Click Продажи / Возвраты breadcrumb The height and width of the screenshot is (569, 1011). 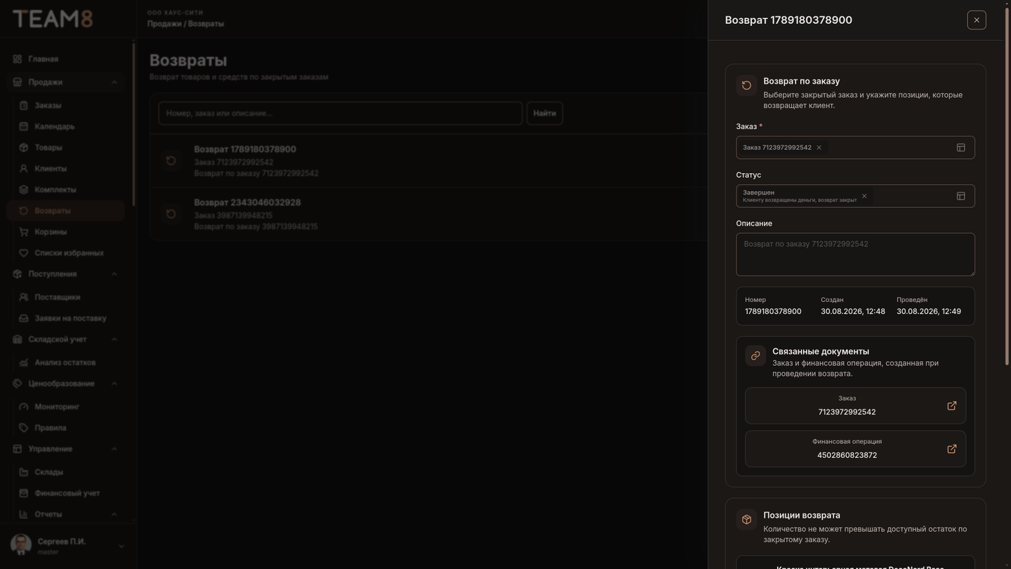pos(185,24)
